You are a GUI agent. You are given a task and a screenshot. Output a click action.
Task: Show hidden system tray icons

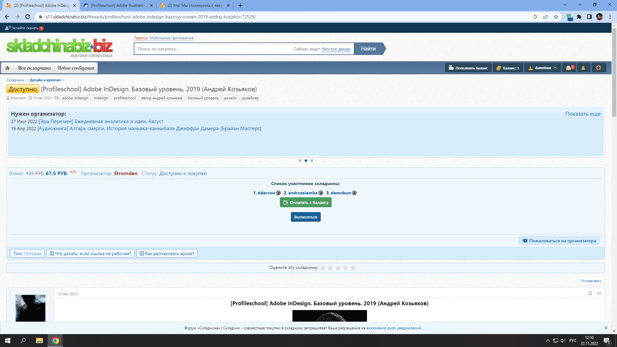click(548, 341)
